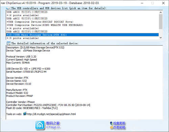Screen dimensions: 169x132
Task: Open the phison.html tools web link
Action: pyautogui.click(x=51, y=114)
